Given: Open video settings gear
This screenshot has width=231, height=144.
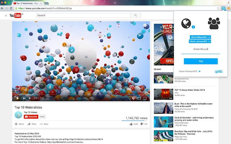Looking at the screenshot, I should tap(134, 98).
